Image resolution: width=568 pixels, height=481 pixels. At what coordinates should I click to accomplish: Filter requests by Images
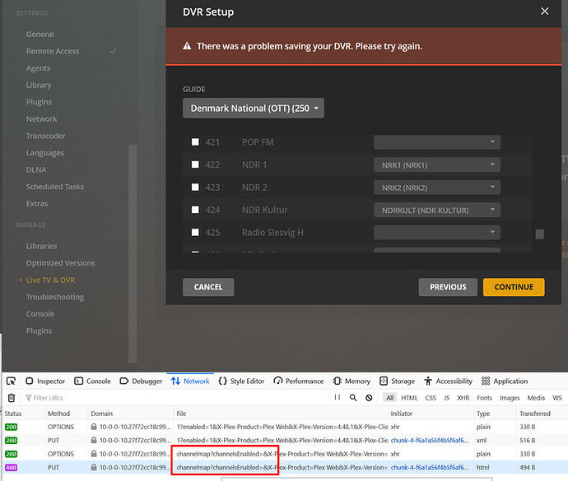pyautogui.click(x=510, y=398)
